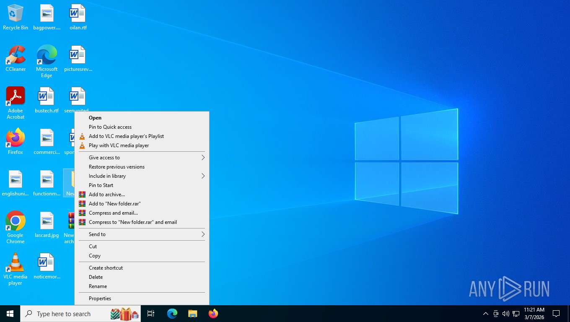Select the picturesrev document icon
Viewport: 570px width, 322px height.
coord(78,59)
